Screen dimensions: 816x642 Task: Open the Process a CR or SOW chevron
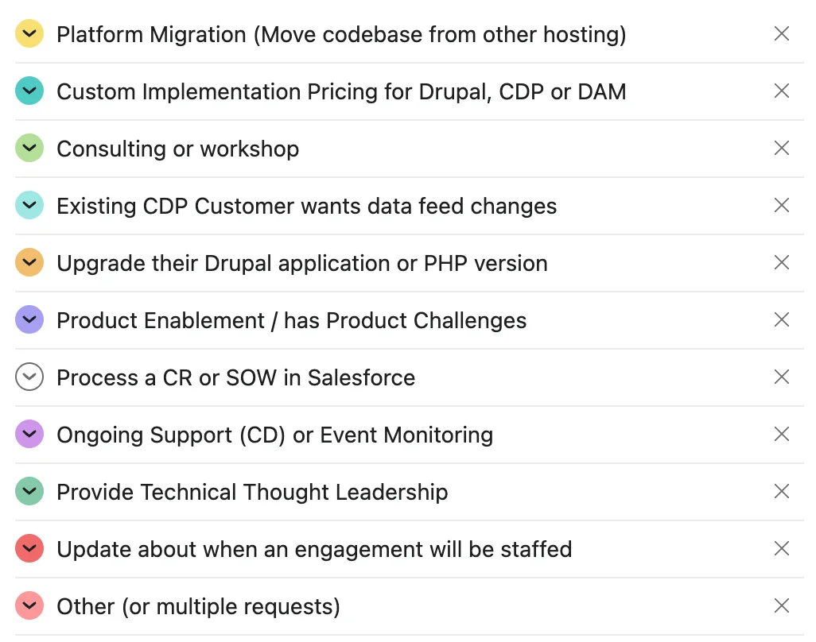click(29, 377)
